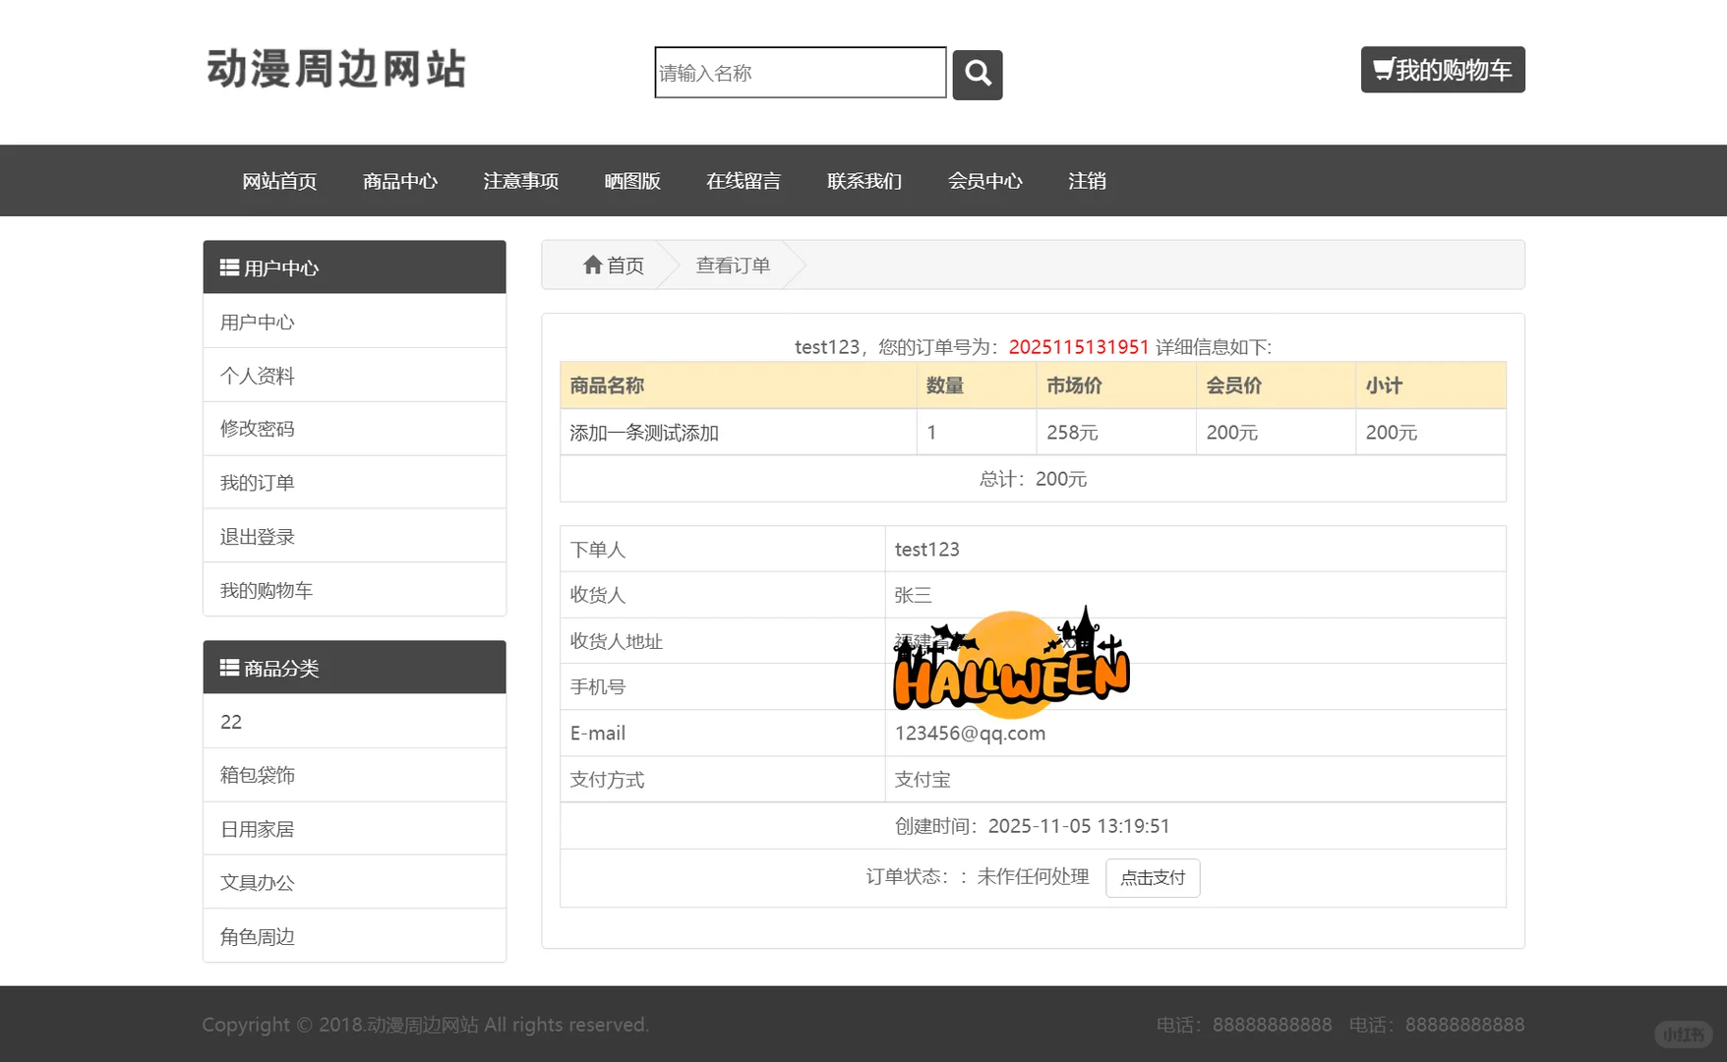Viewport: 1727px width, 1062px height.
Task: Click the 商品分类 panel header list icon
Action: click(229, 667)
